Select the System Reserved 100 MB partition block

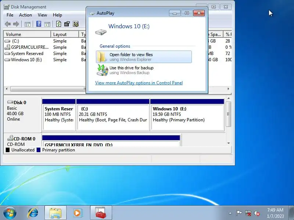59,115
